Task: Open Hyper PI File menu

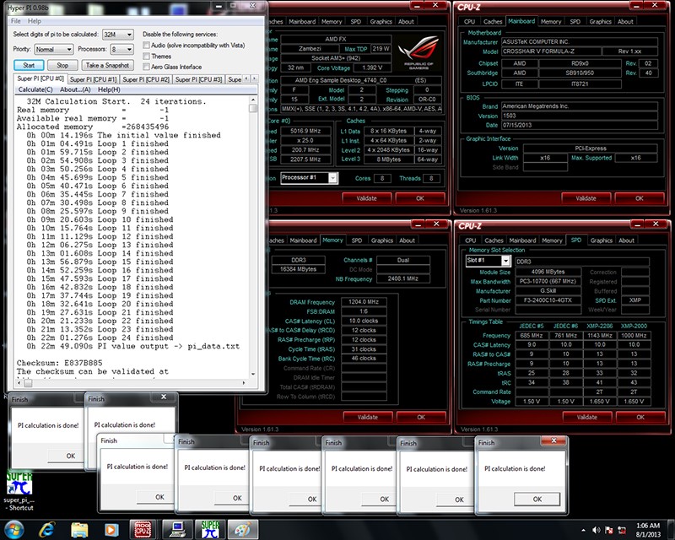Action: pos(16,21)
